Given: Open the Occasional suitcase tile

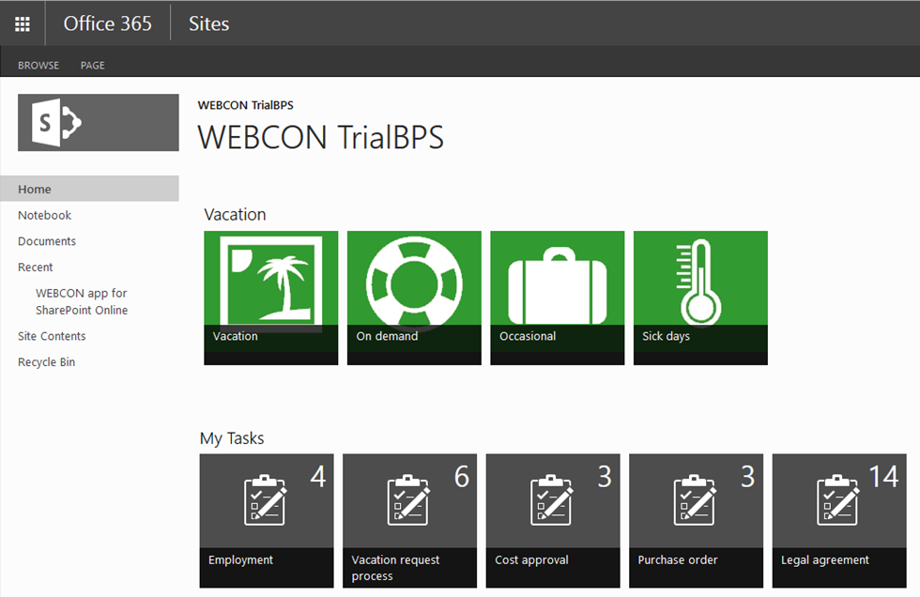Looking at the screenshot, I should click(x=558, y=298).
